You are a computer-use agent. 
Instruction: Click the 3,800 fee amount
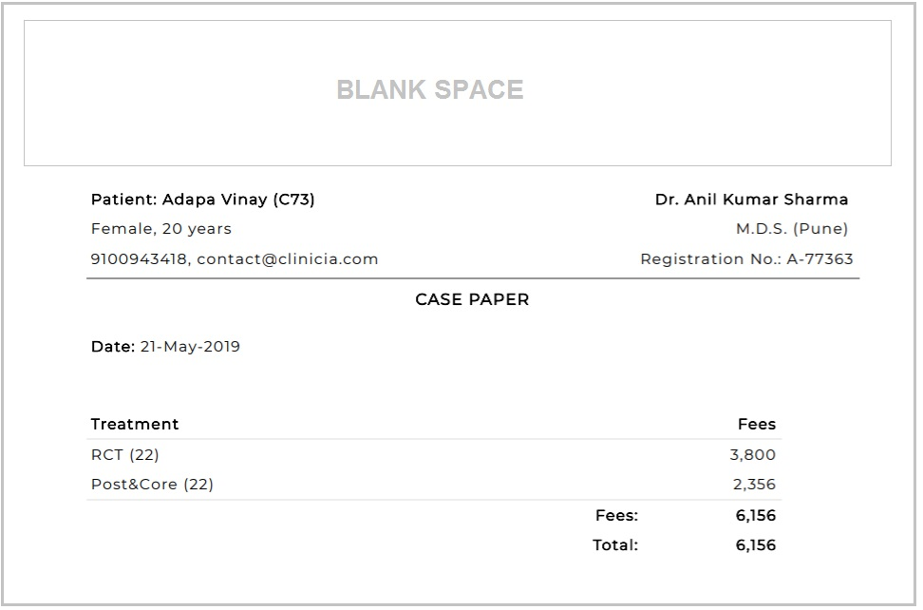coord(753,455)
